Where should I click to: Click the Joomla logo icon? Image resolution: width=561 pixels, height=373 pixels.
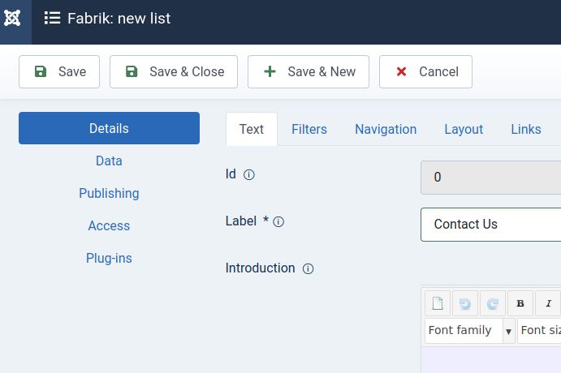(13, 18)
